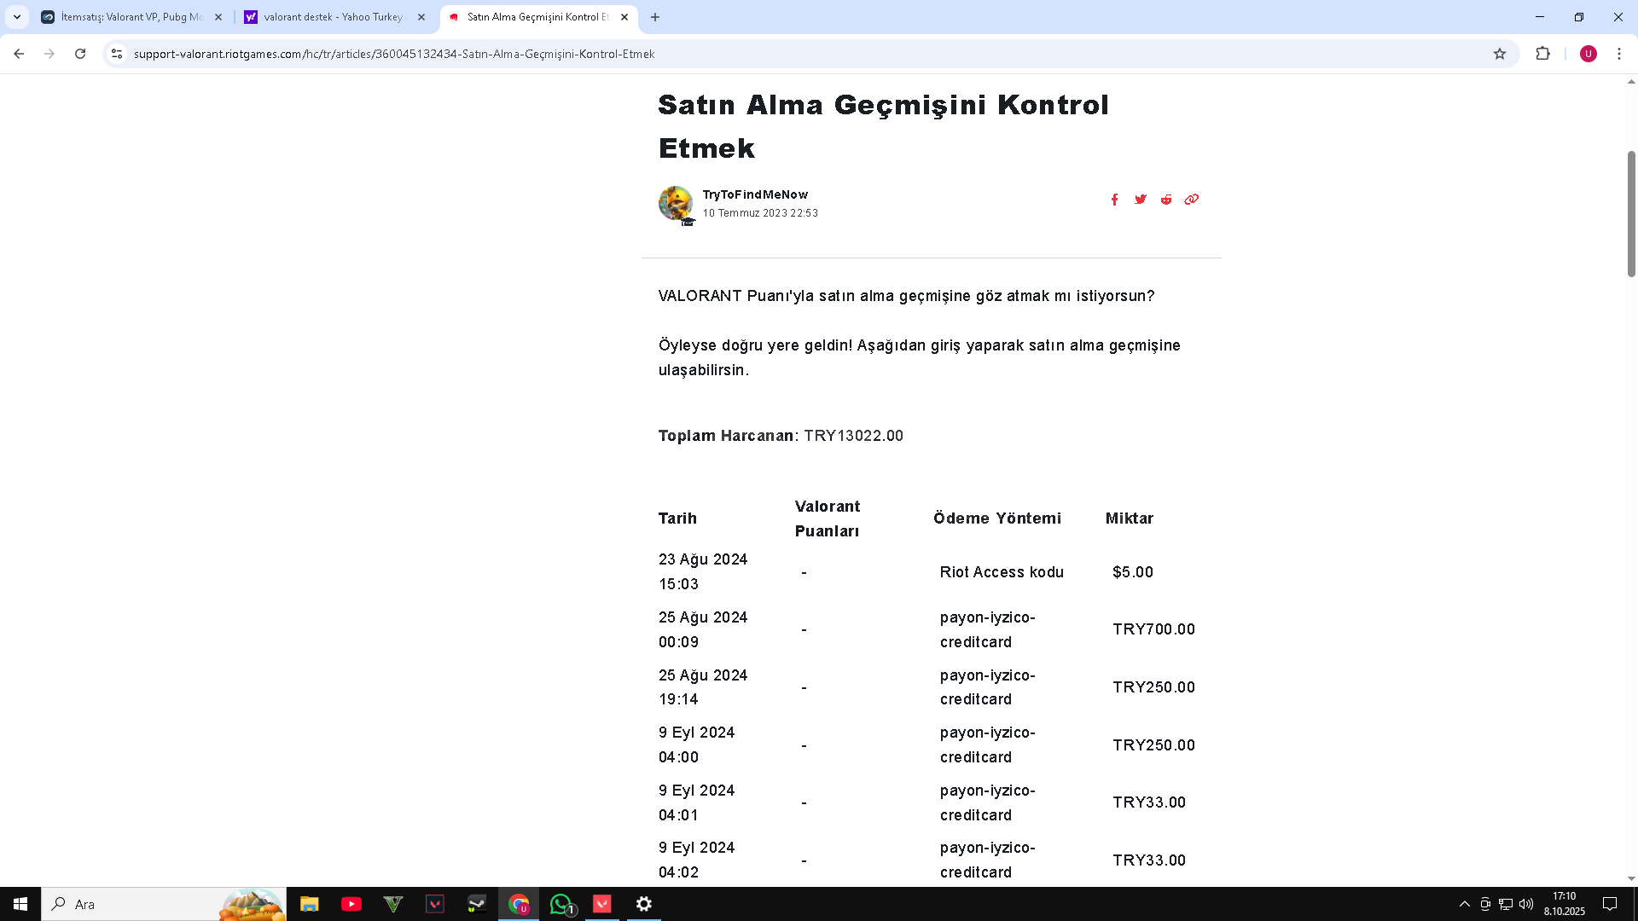View site information icon in address bar
This screenshot has width=1638, height=921.
pos(117,54)
